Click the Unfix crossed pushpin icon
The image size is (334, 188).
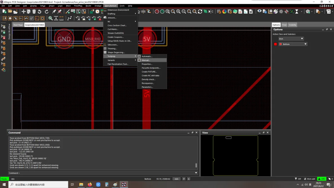click(60, 12)
